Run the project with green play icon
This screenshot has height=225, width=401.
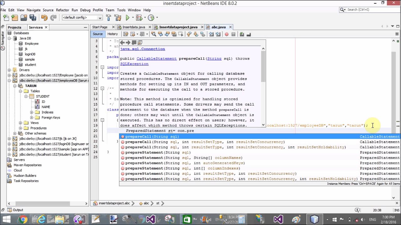[x=128, y=18]
